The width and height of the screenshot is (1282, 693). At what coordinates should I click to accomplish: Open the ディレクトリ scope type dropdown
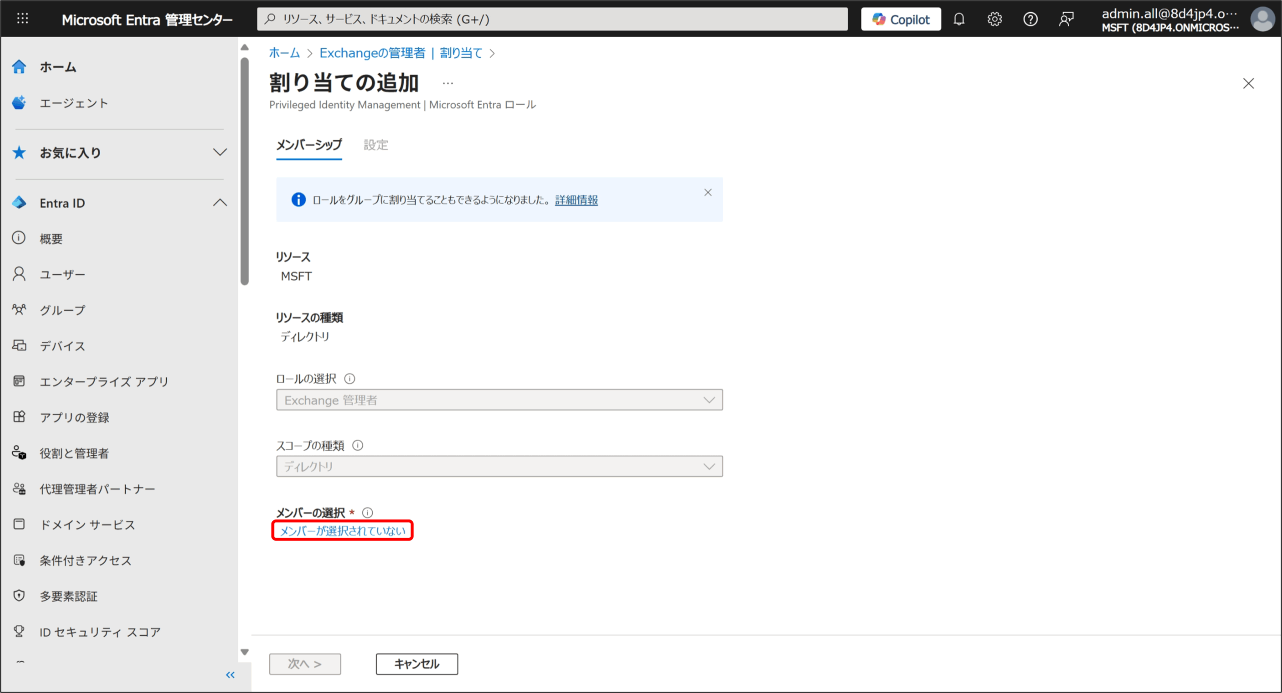click(x=499, y=466)
